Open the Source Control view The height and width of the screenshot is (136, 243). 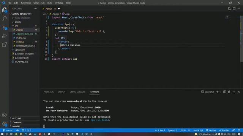pos(4,27)
